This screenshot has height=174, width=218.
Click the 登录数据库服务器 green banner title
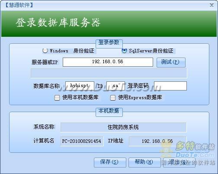tap(58, 23)
